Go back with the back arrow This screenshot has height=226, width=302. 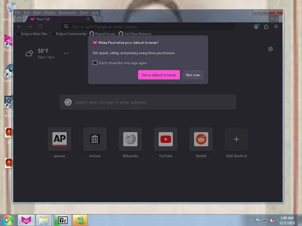20,26
